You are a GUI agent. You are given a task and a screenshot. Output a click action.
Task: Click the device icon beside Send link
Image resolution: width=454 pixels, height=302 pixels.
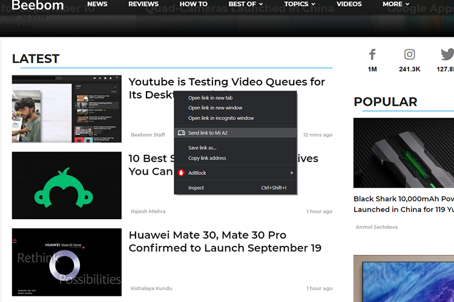[182, 133]
